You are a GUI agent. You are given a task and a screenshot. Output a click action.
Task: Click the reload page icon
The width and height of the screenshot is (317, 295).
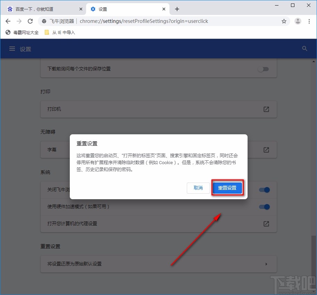pyautogui.click(x=30, y=21)
